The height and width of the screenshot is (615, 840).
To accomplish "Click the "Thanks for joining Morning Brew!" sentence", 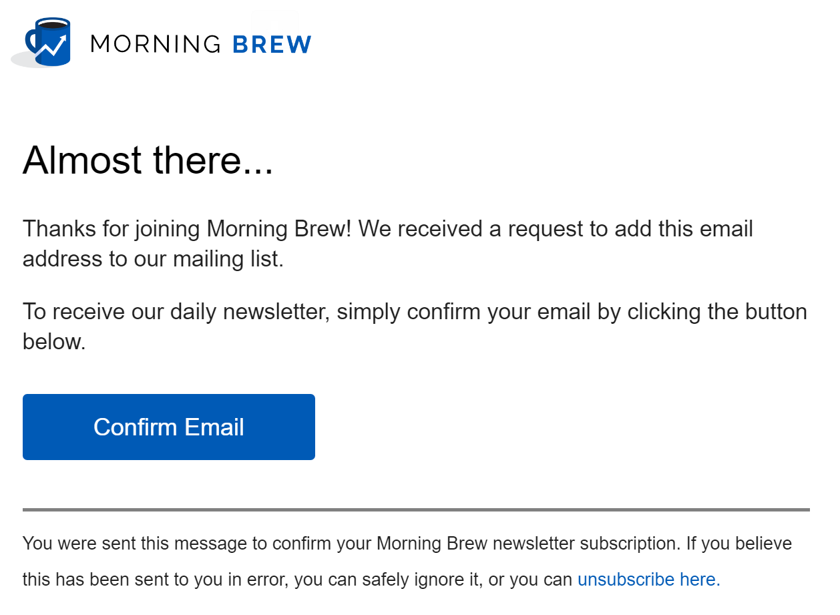I will (x=190, y=229).
